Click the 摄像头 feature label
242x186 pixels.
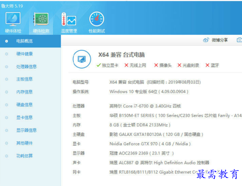(165, 65)
